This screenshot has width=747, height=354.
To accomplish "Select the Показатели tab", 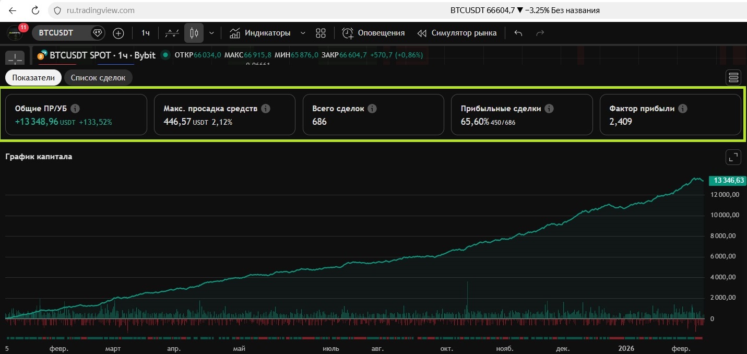I will tap(33, 78).
